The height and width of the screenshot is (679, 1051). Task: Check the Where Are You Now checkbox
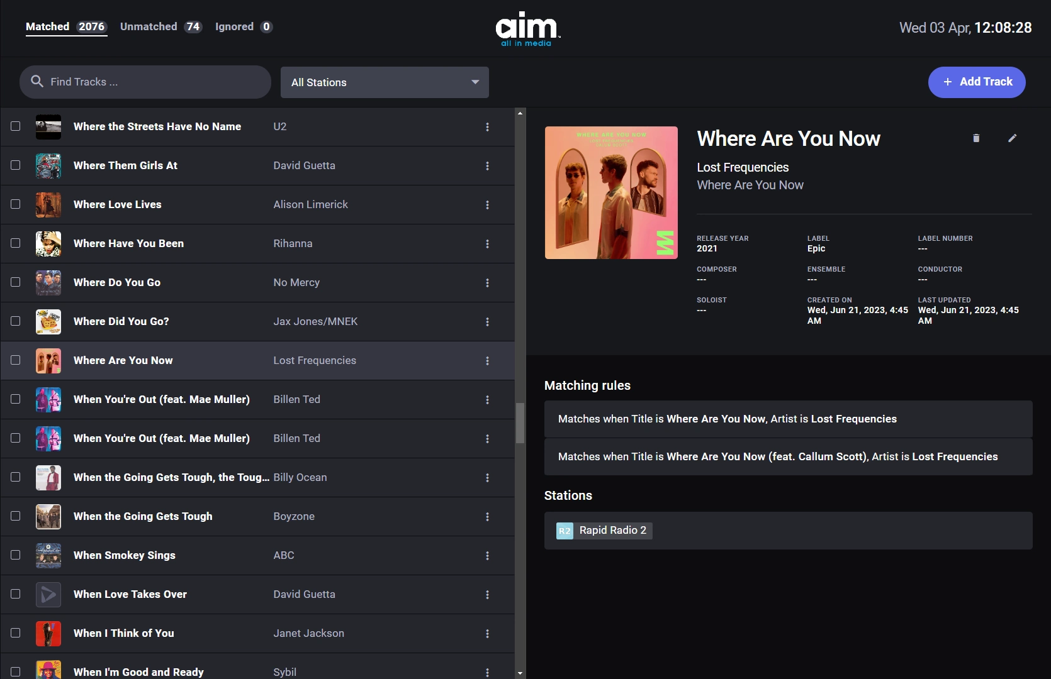pyautogui.click(x=16, y=360)
